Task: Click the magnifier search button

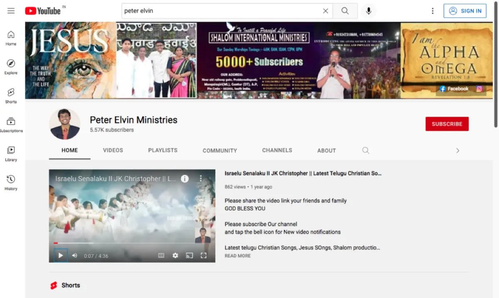Action: click(x=345, y=11)
